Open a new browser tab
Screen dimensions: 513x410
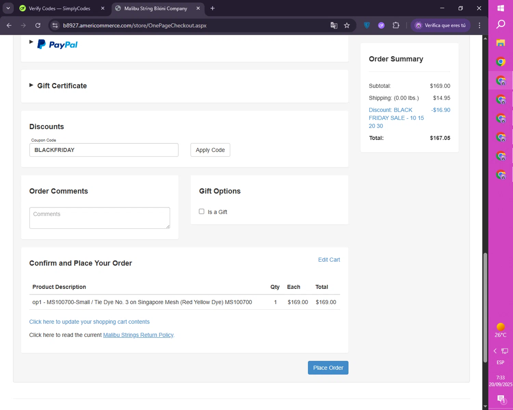click(x=212, y=8)
